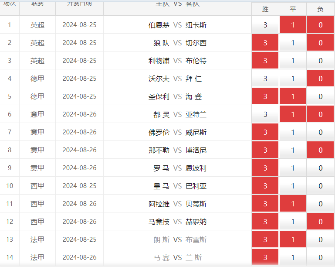Click match number 7
335x267 pixels.
(10, 132)
